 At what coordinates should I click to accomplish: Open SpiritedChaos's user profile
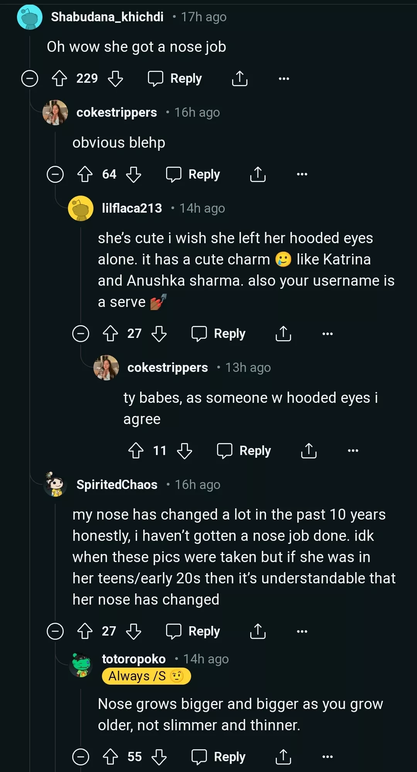click(x=117, y=485)
